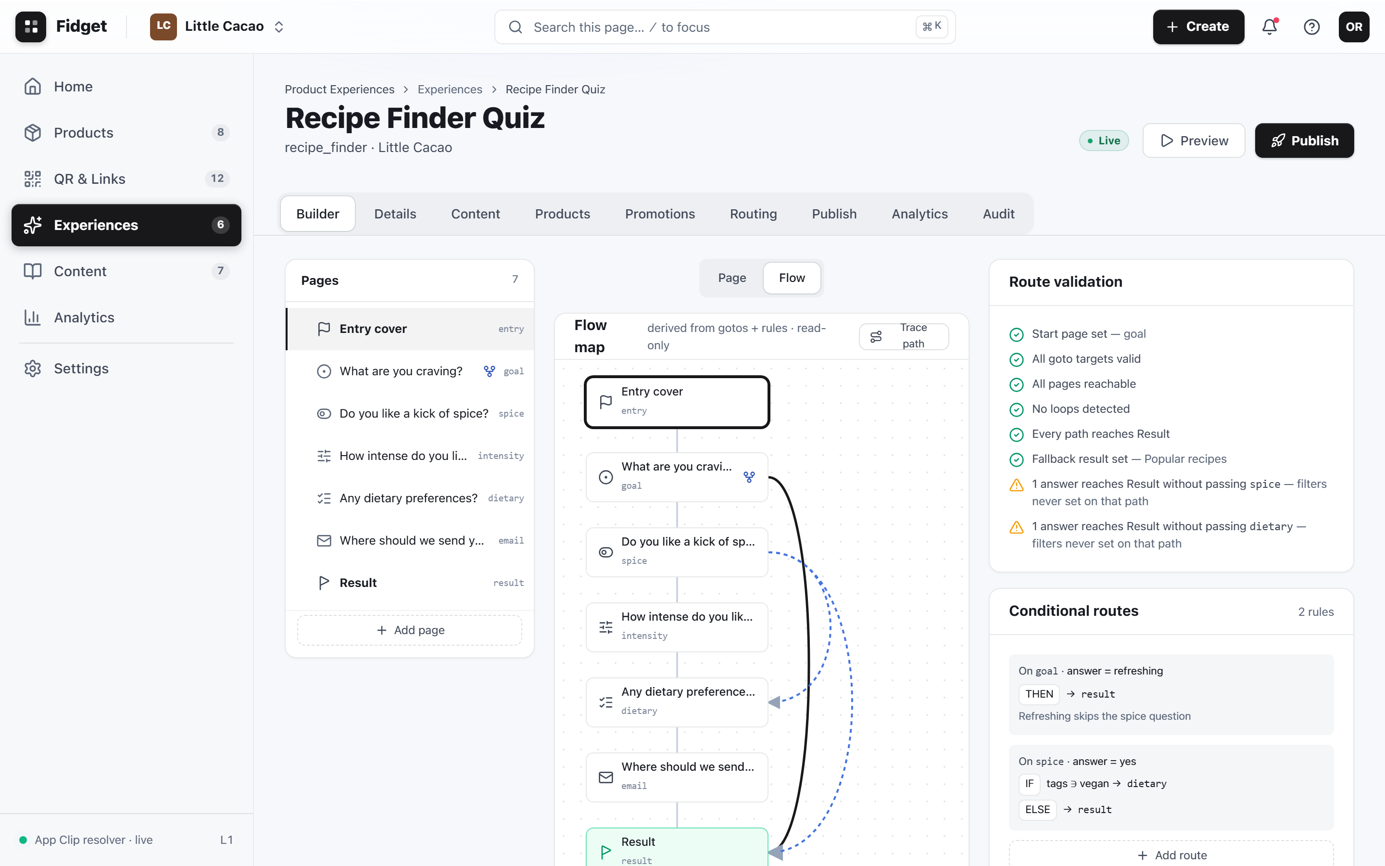
Task: Open the Product Experiences breadcrumb link
Action: click(x=340, y=89)
